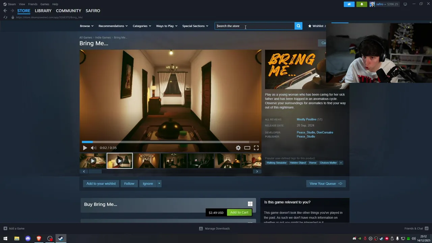The height and width of the screenshot is (243, 432).
Task: Click the NVIDIA tray icon
Action: (x=360, y=239)
